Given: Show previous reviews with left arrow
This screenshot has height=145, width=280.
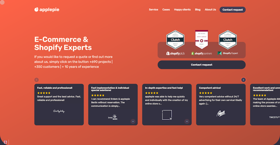Looking at the screenshot, I should click(36, 80).
